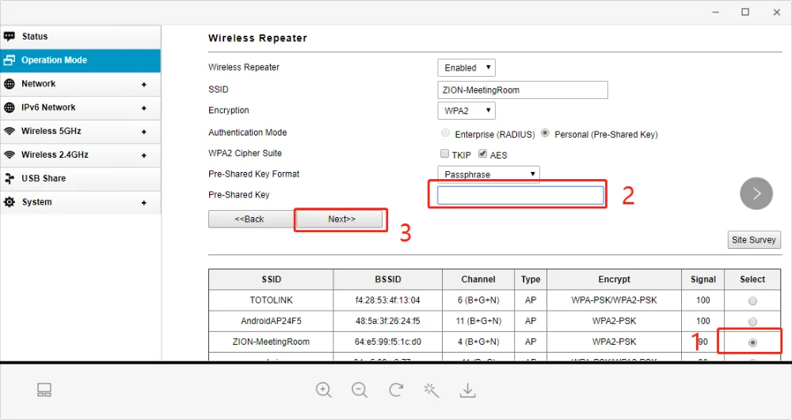Select the AndroidAP24F5 network radio button
The image size is (792, 420).
[x=752, y=322]
